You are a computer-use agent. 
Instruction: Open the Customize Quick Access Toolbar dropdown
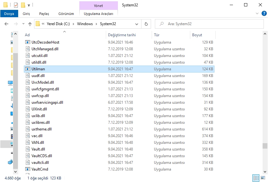pyautogui.click(x=29, y=5)
